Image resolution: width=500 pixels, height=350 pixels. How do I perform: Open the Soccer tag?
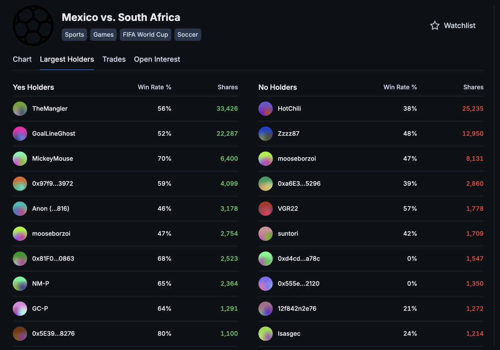187,35
